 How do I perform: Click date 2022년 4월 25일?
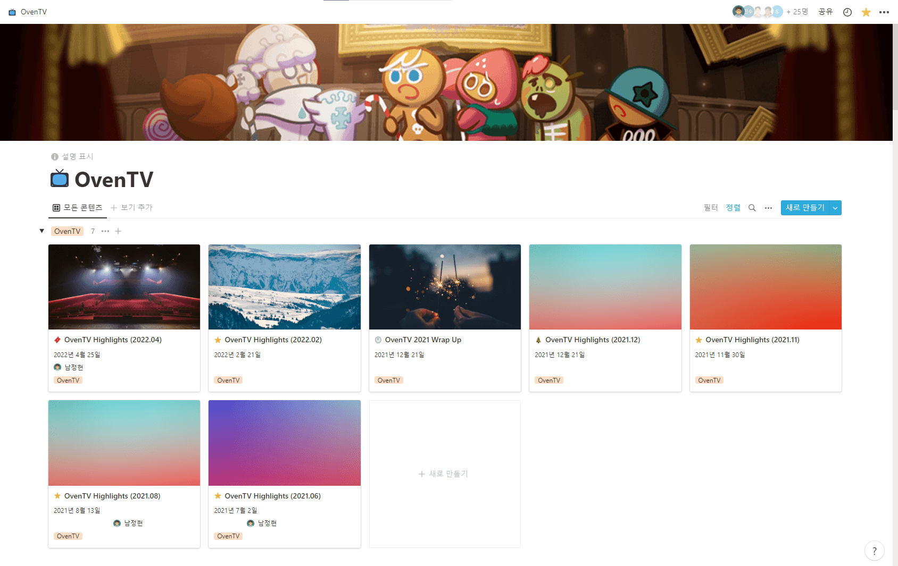[77, 354]
